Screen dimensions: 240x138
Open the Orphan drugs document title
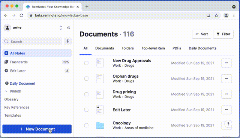click(x=126, y=76)
